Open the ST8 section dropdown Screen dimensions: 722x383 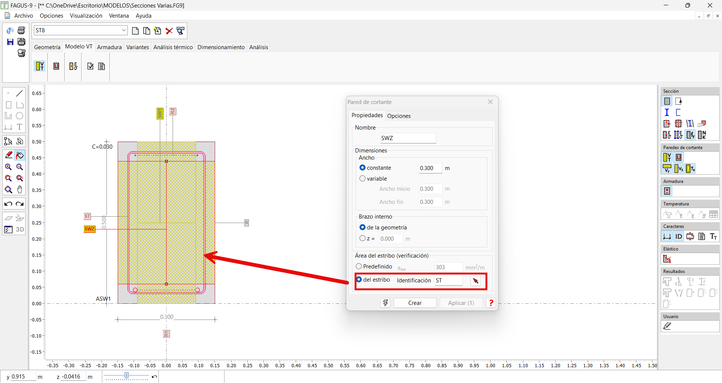click(124, 30)
